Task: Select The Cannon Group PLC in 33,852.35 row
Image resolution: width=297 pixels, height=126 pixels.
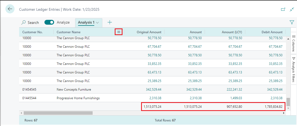Action: [x=73, y=64]
